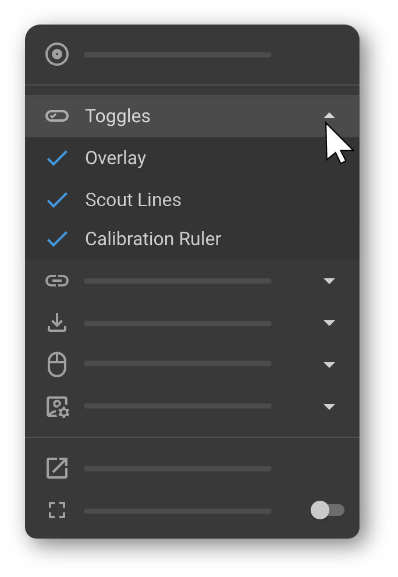Image resolution: width=398 pixels, height=577 pixels.
Task: Click the fullscreen brackets icon
Action: (57, 511)
